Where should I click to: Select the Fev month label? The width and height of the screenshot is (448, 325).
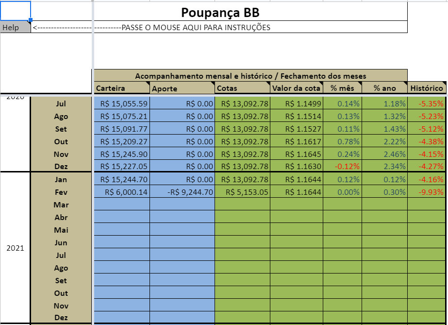(x=61, y=192)
